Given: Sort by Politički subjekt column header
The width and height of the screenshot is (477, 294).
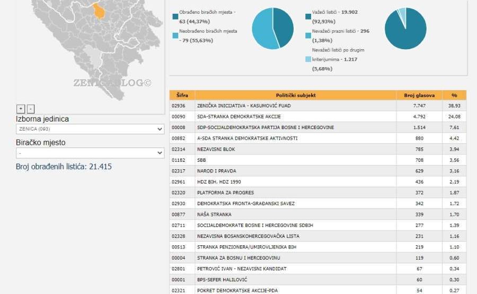Looking at the screenshot, I should pos(296,95).
